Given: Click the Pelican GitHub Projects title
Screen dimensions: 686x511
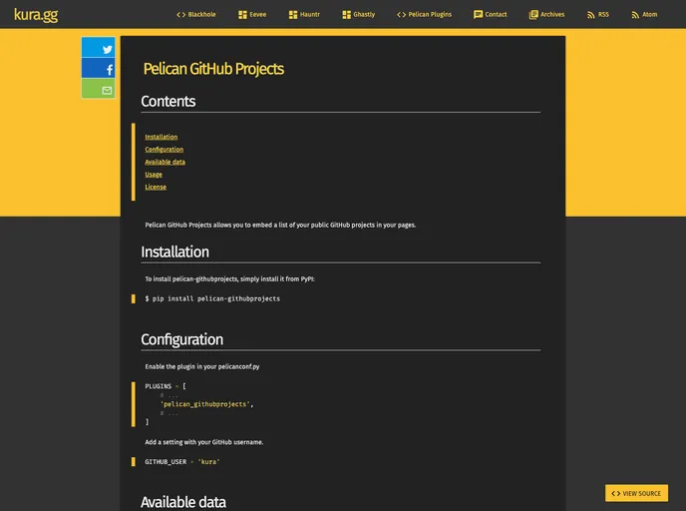Looking at the screenshot, I should click(x=213, y=69).
